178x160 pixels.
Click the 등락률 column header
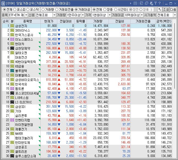[81, 21]
